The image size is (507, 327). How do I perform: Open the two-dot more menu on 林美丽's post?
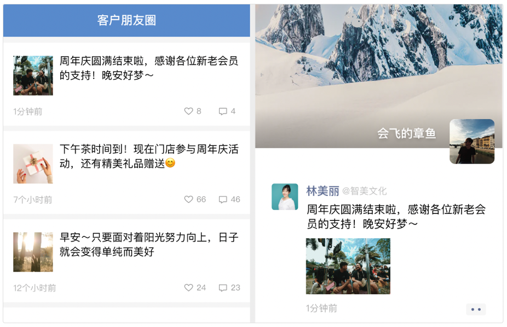(x=476, y=310)
